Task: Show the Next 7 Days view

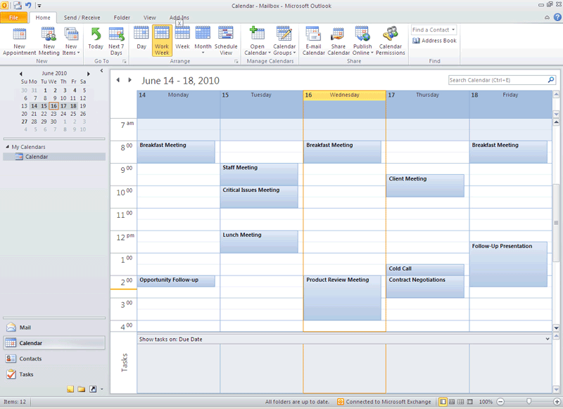Action: [x=116, y=41]
